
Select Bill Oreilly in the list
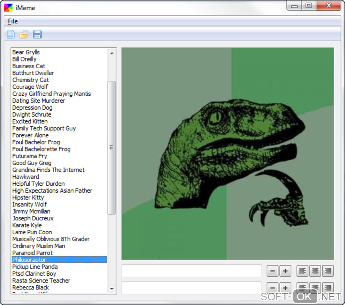tap(59, 59)
